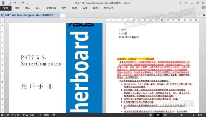This screenshot has height=117, width=206.
Task: Click the page number indicator 第1页,共5页
Action: (10, 115)
